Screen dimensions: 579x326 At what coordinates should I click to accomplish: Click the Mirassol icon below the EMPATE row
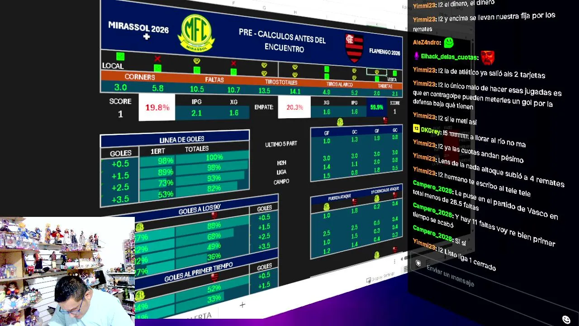(340, 122)
